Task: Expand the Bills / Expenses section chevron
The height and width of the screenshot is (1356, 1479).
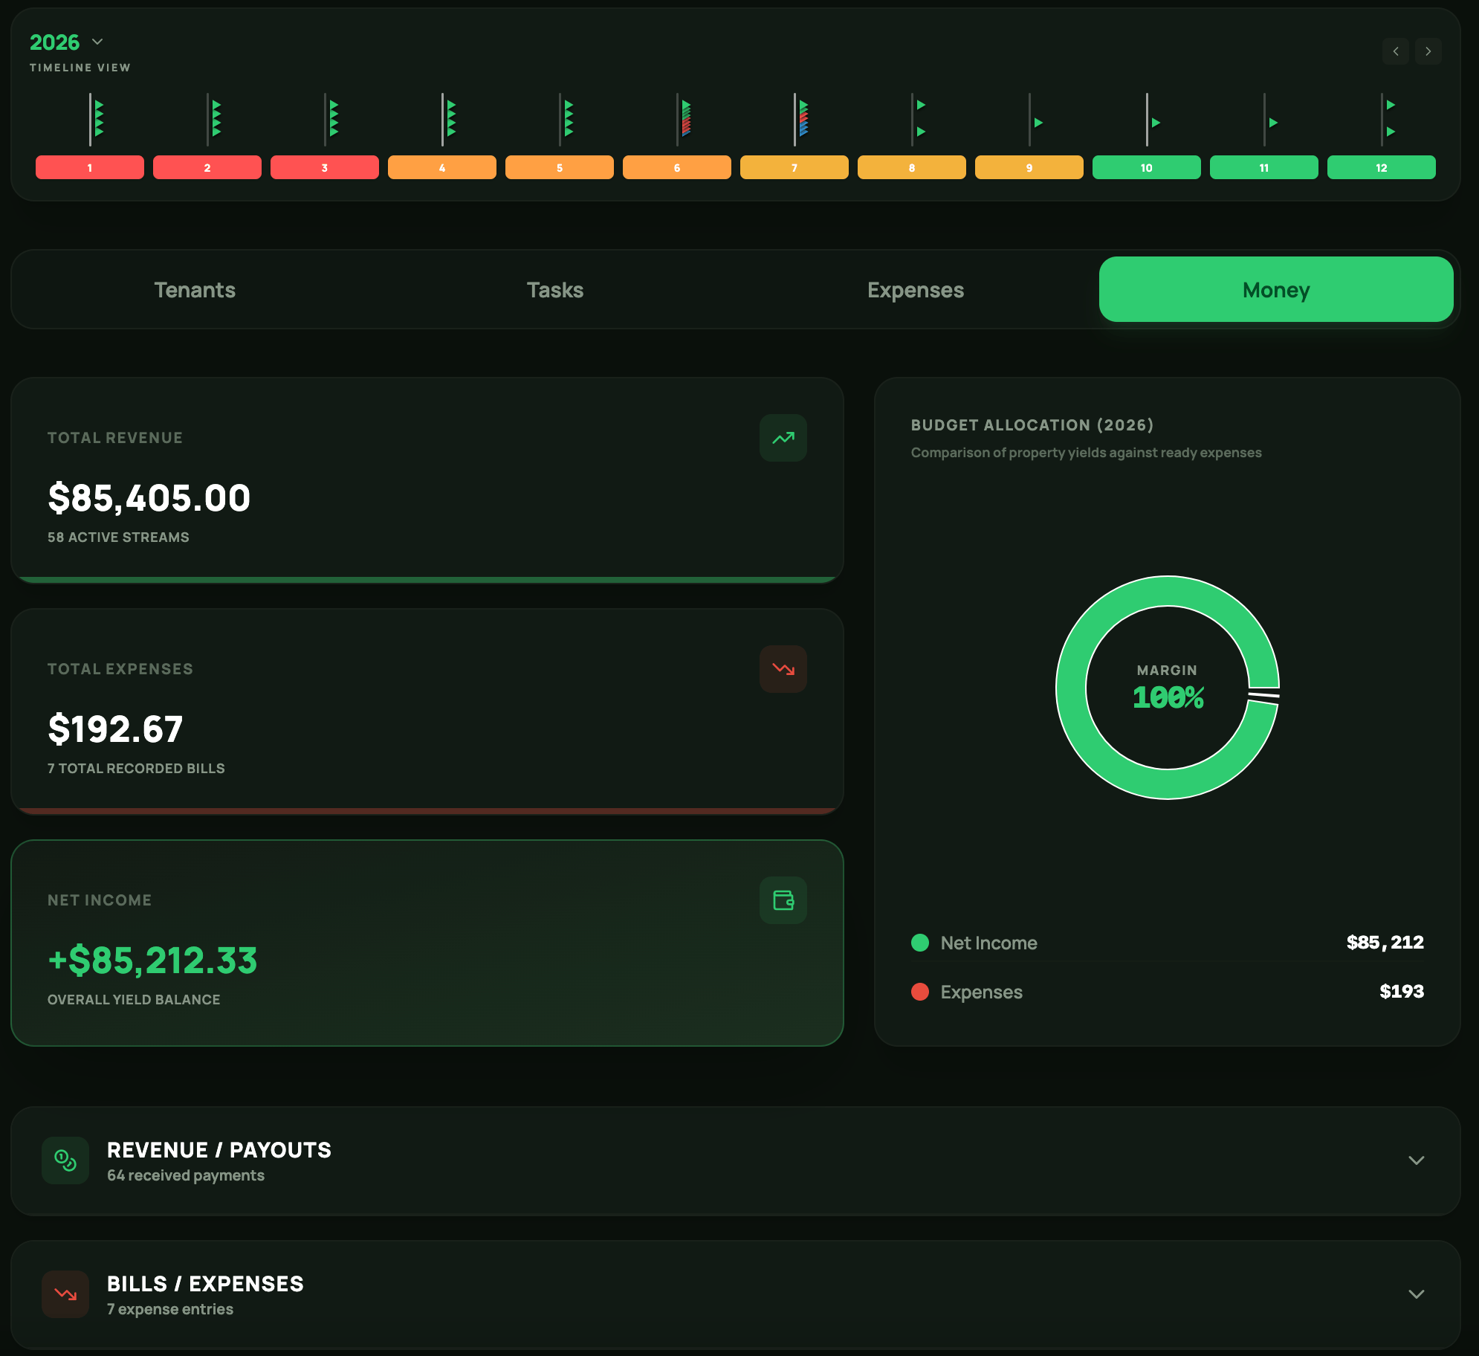Action: point(1417,1294)
